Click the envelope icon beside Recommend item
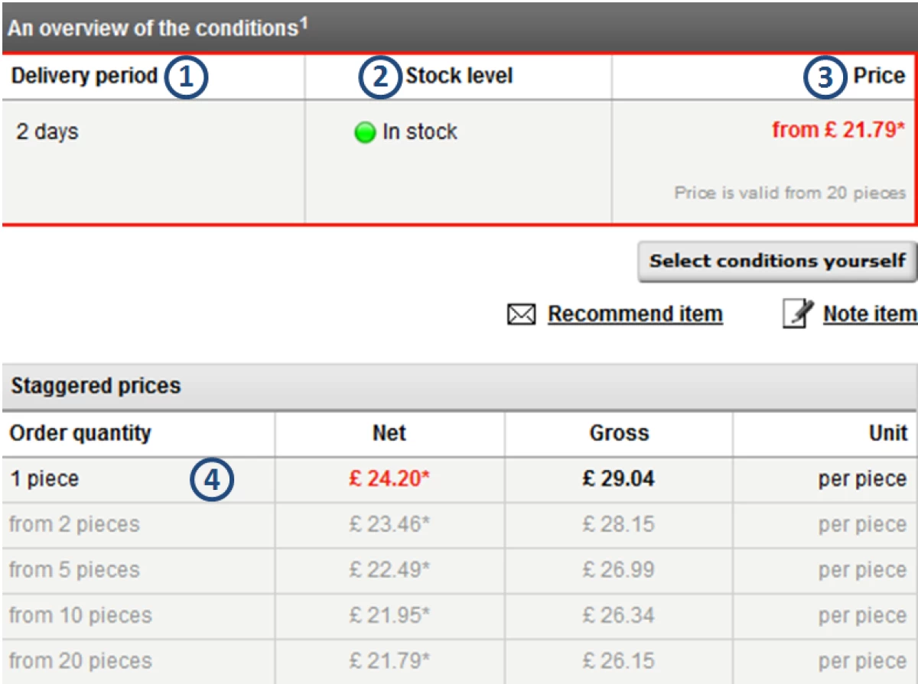The width and height of the screenshot is (918, 684). click(521, 314)
